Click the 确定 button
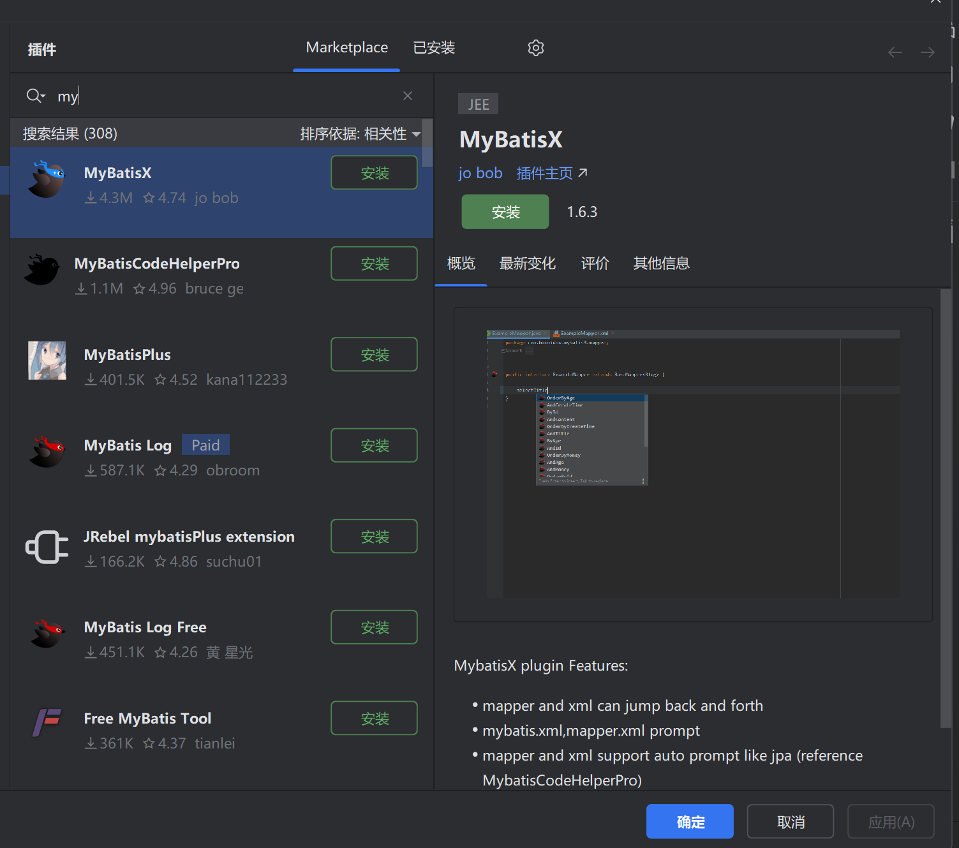The width and height of the screenshot is (959, 848). coord(690,822)
